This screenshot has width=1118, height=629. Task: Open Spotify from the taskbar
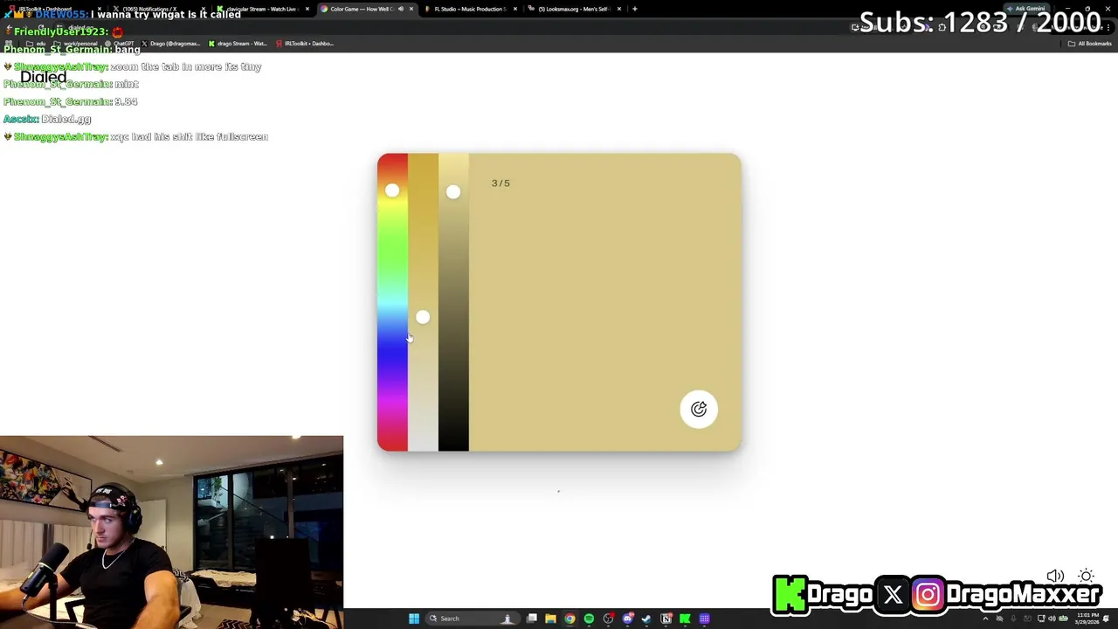click(x=589, y=619)
